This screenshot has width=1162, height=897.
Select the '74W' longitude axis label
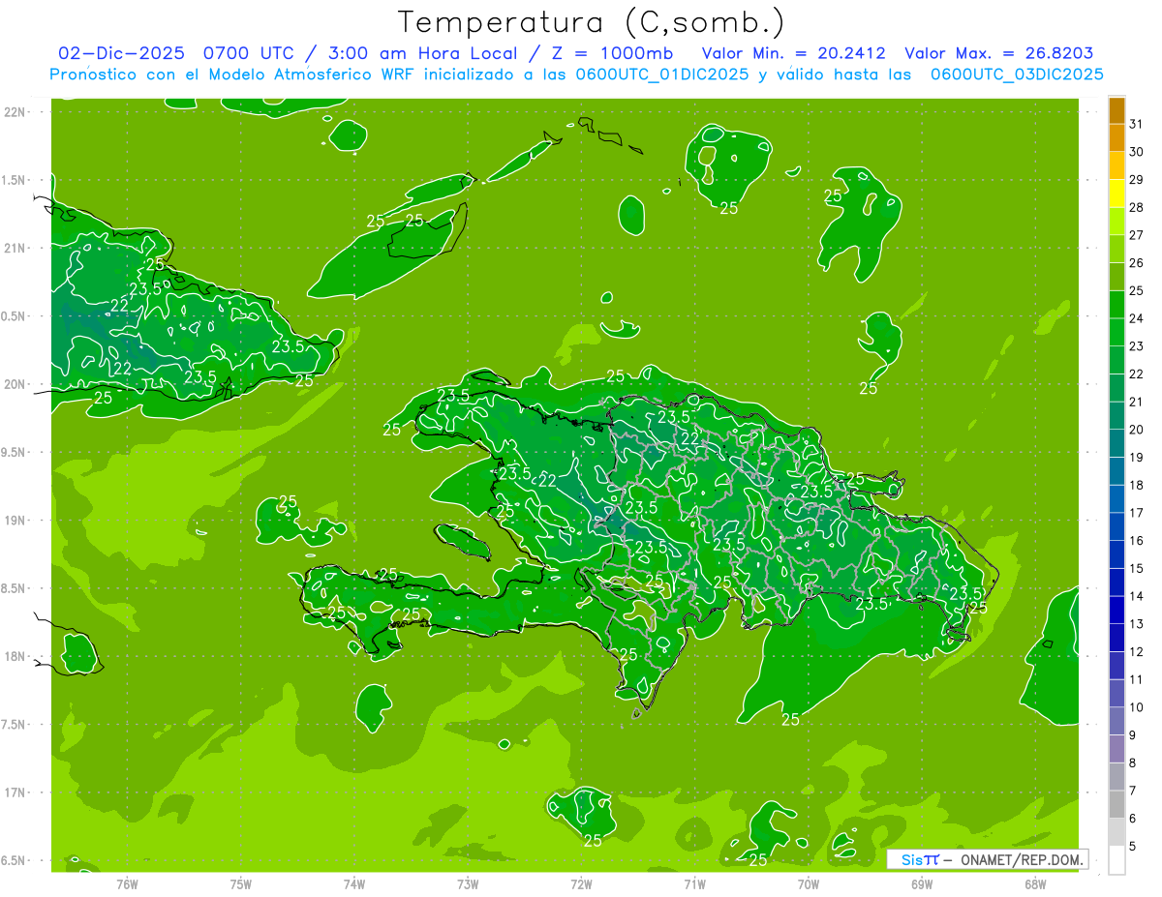pyautogui.click(x=353, y=883)
